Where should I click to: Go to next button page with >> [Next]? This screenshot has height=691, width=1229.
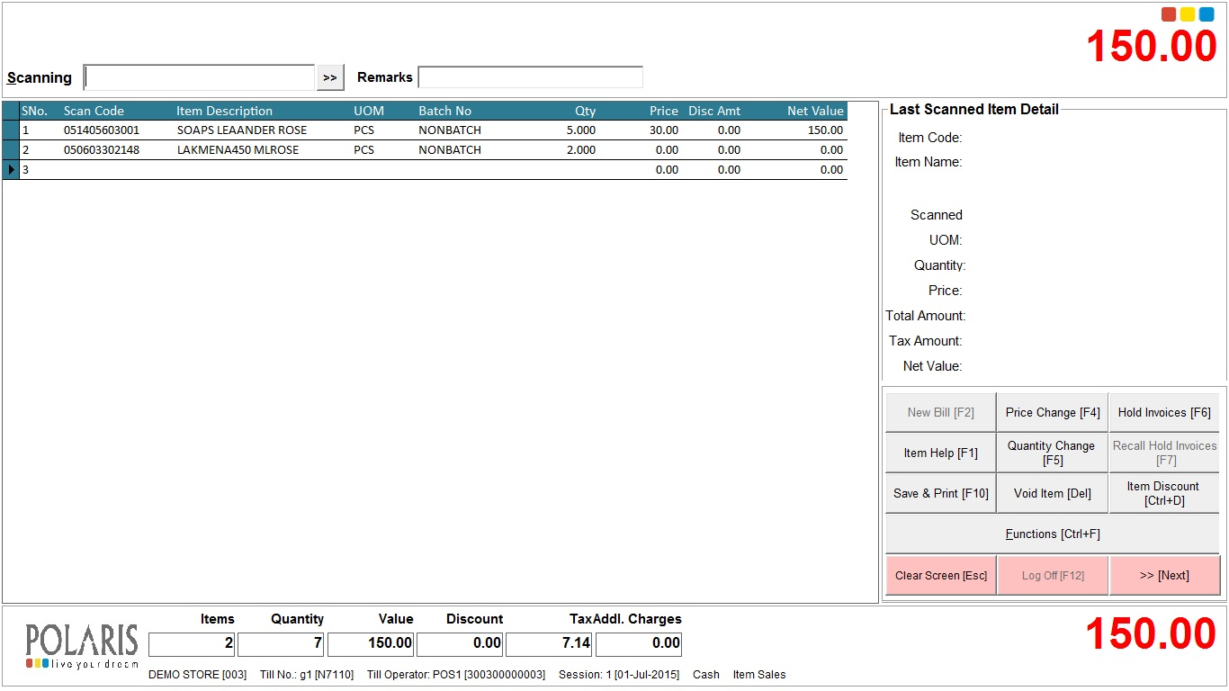point(1164,576)
